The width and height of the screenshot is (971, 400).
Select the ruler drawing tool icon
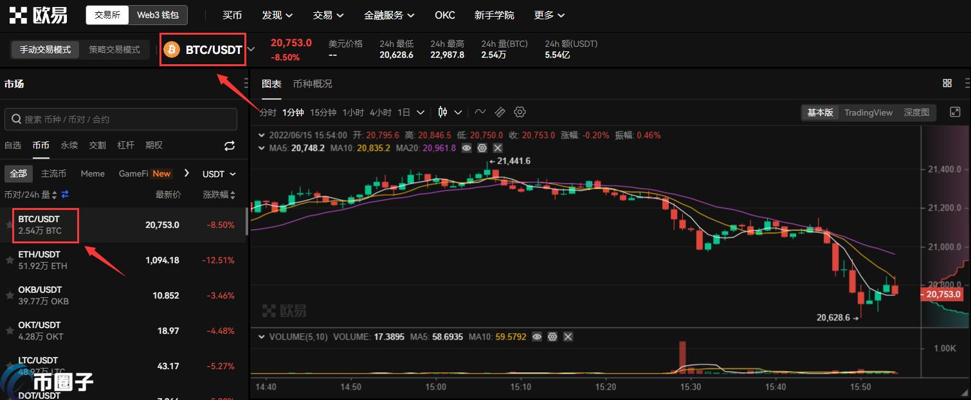tap(500, 112)
